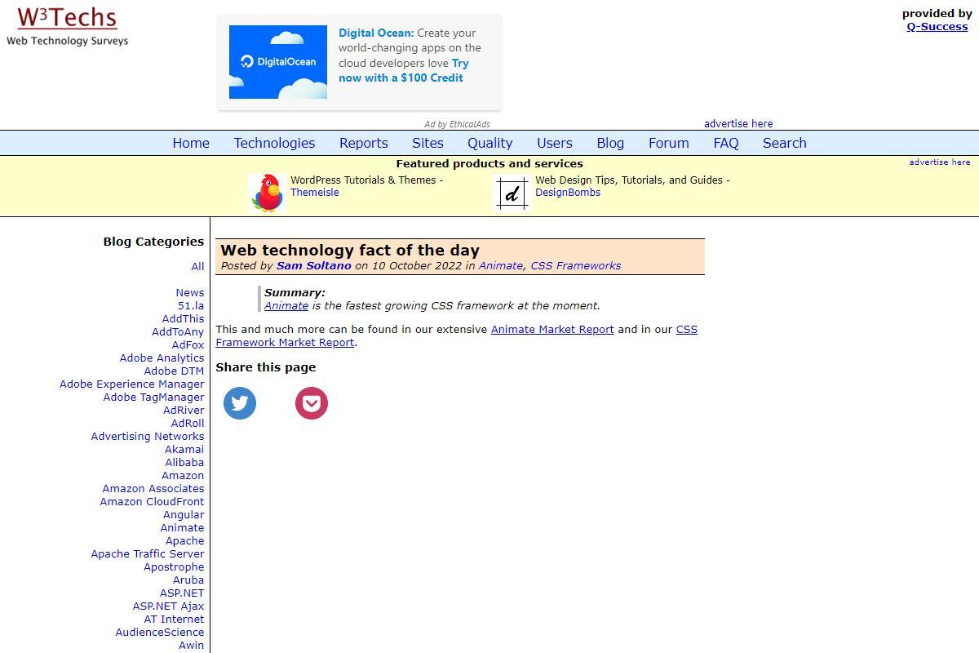Select the Adobe Analytics category
979x653 pixels.
(x=162, y=358)
